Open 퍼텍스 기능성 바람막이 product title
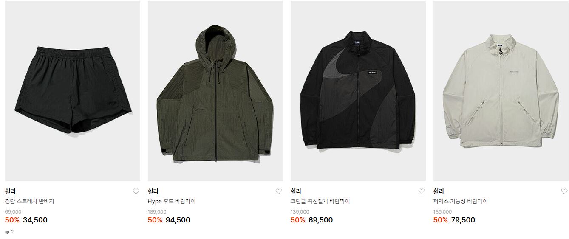 (x=461, y=201)
